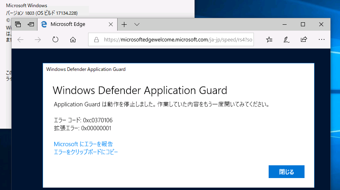Click the 閉じる button
This screenshot has width=340, height=190.
[287, 172]
